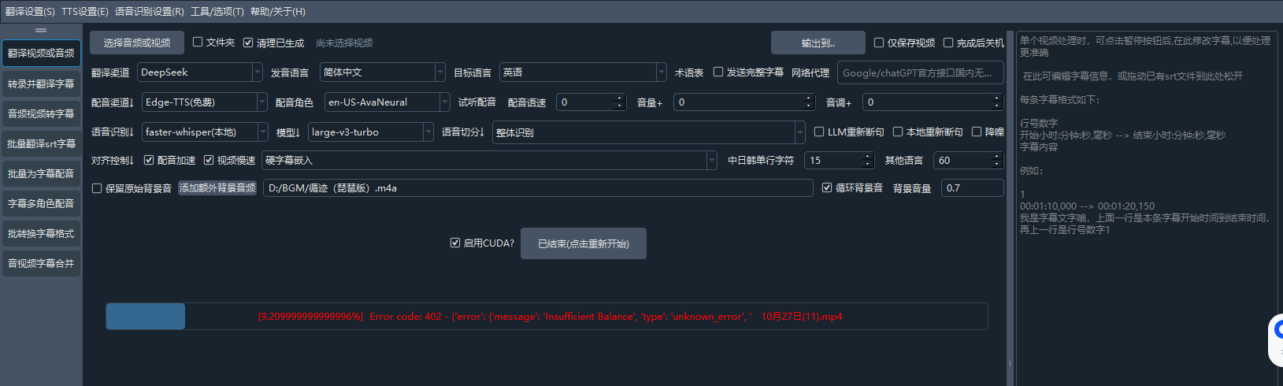This screenshot has height=386, width=1283.
Task: Uncheck the 清理已生成 option
Action: click(248, 43)
